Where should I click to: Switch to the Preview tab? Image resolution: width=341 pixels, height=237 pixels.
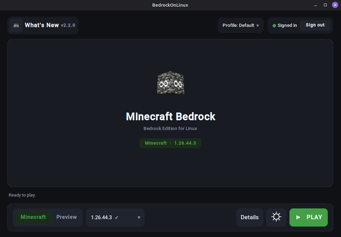[67, 217]
